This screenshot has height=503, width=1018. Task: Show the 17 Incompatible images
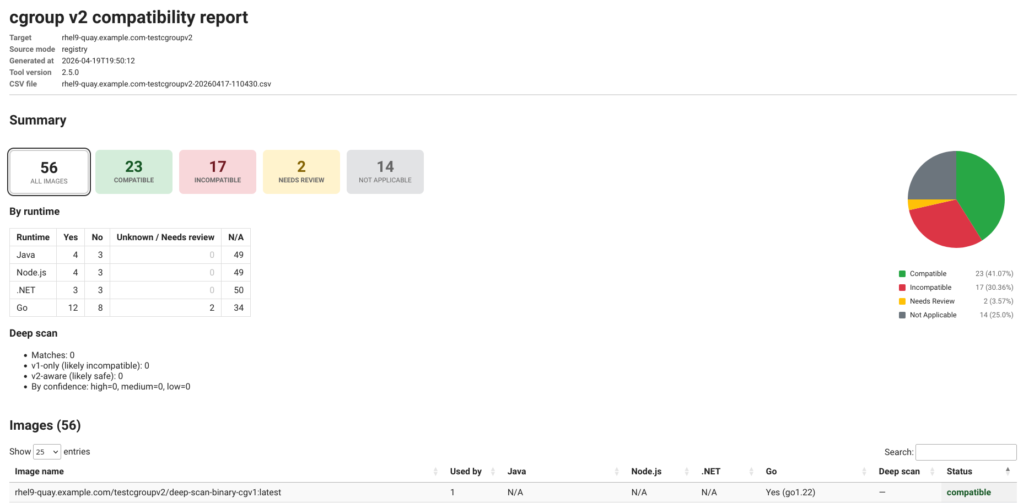(x=217, y=171)
